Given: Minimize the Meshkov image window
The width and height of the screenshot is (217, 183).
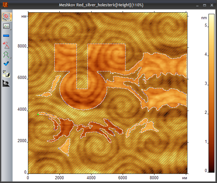Looking at the screenshot, I should pyautogui.click(x=198, y=5).
